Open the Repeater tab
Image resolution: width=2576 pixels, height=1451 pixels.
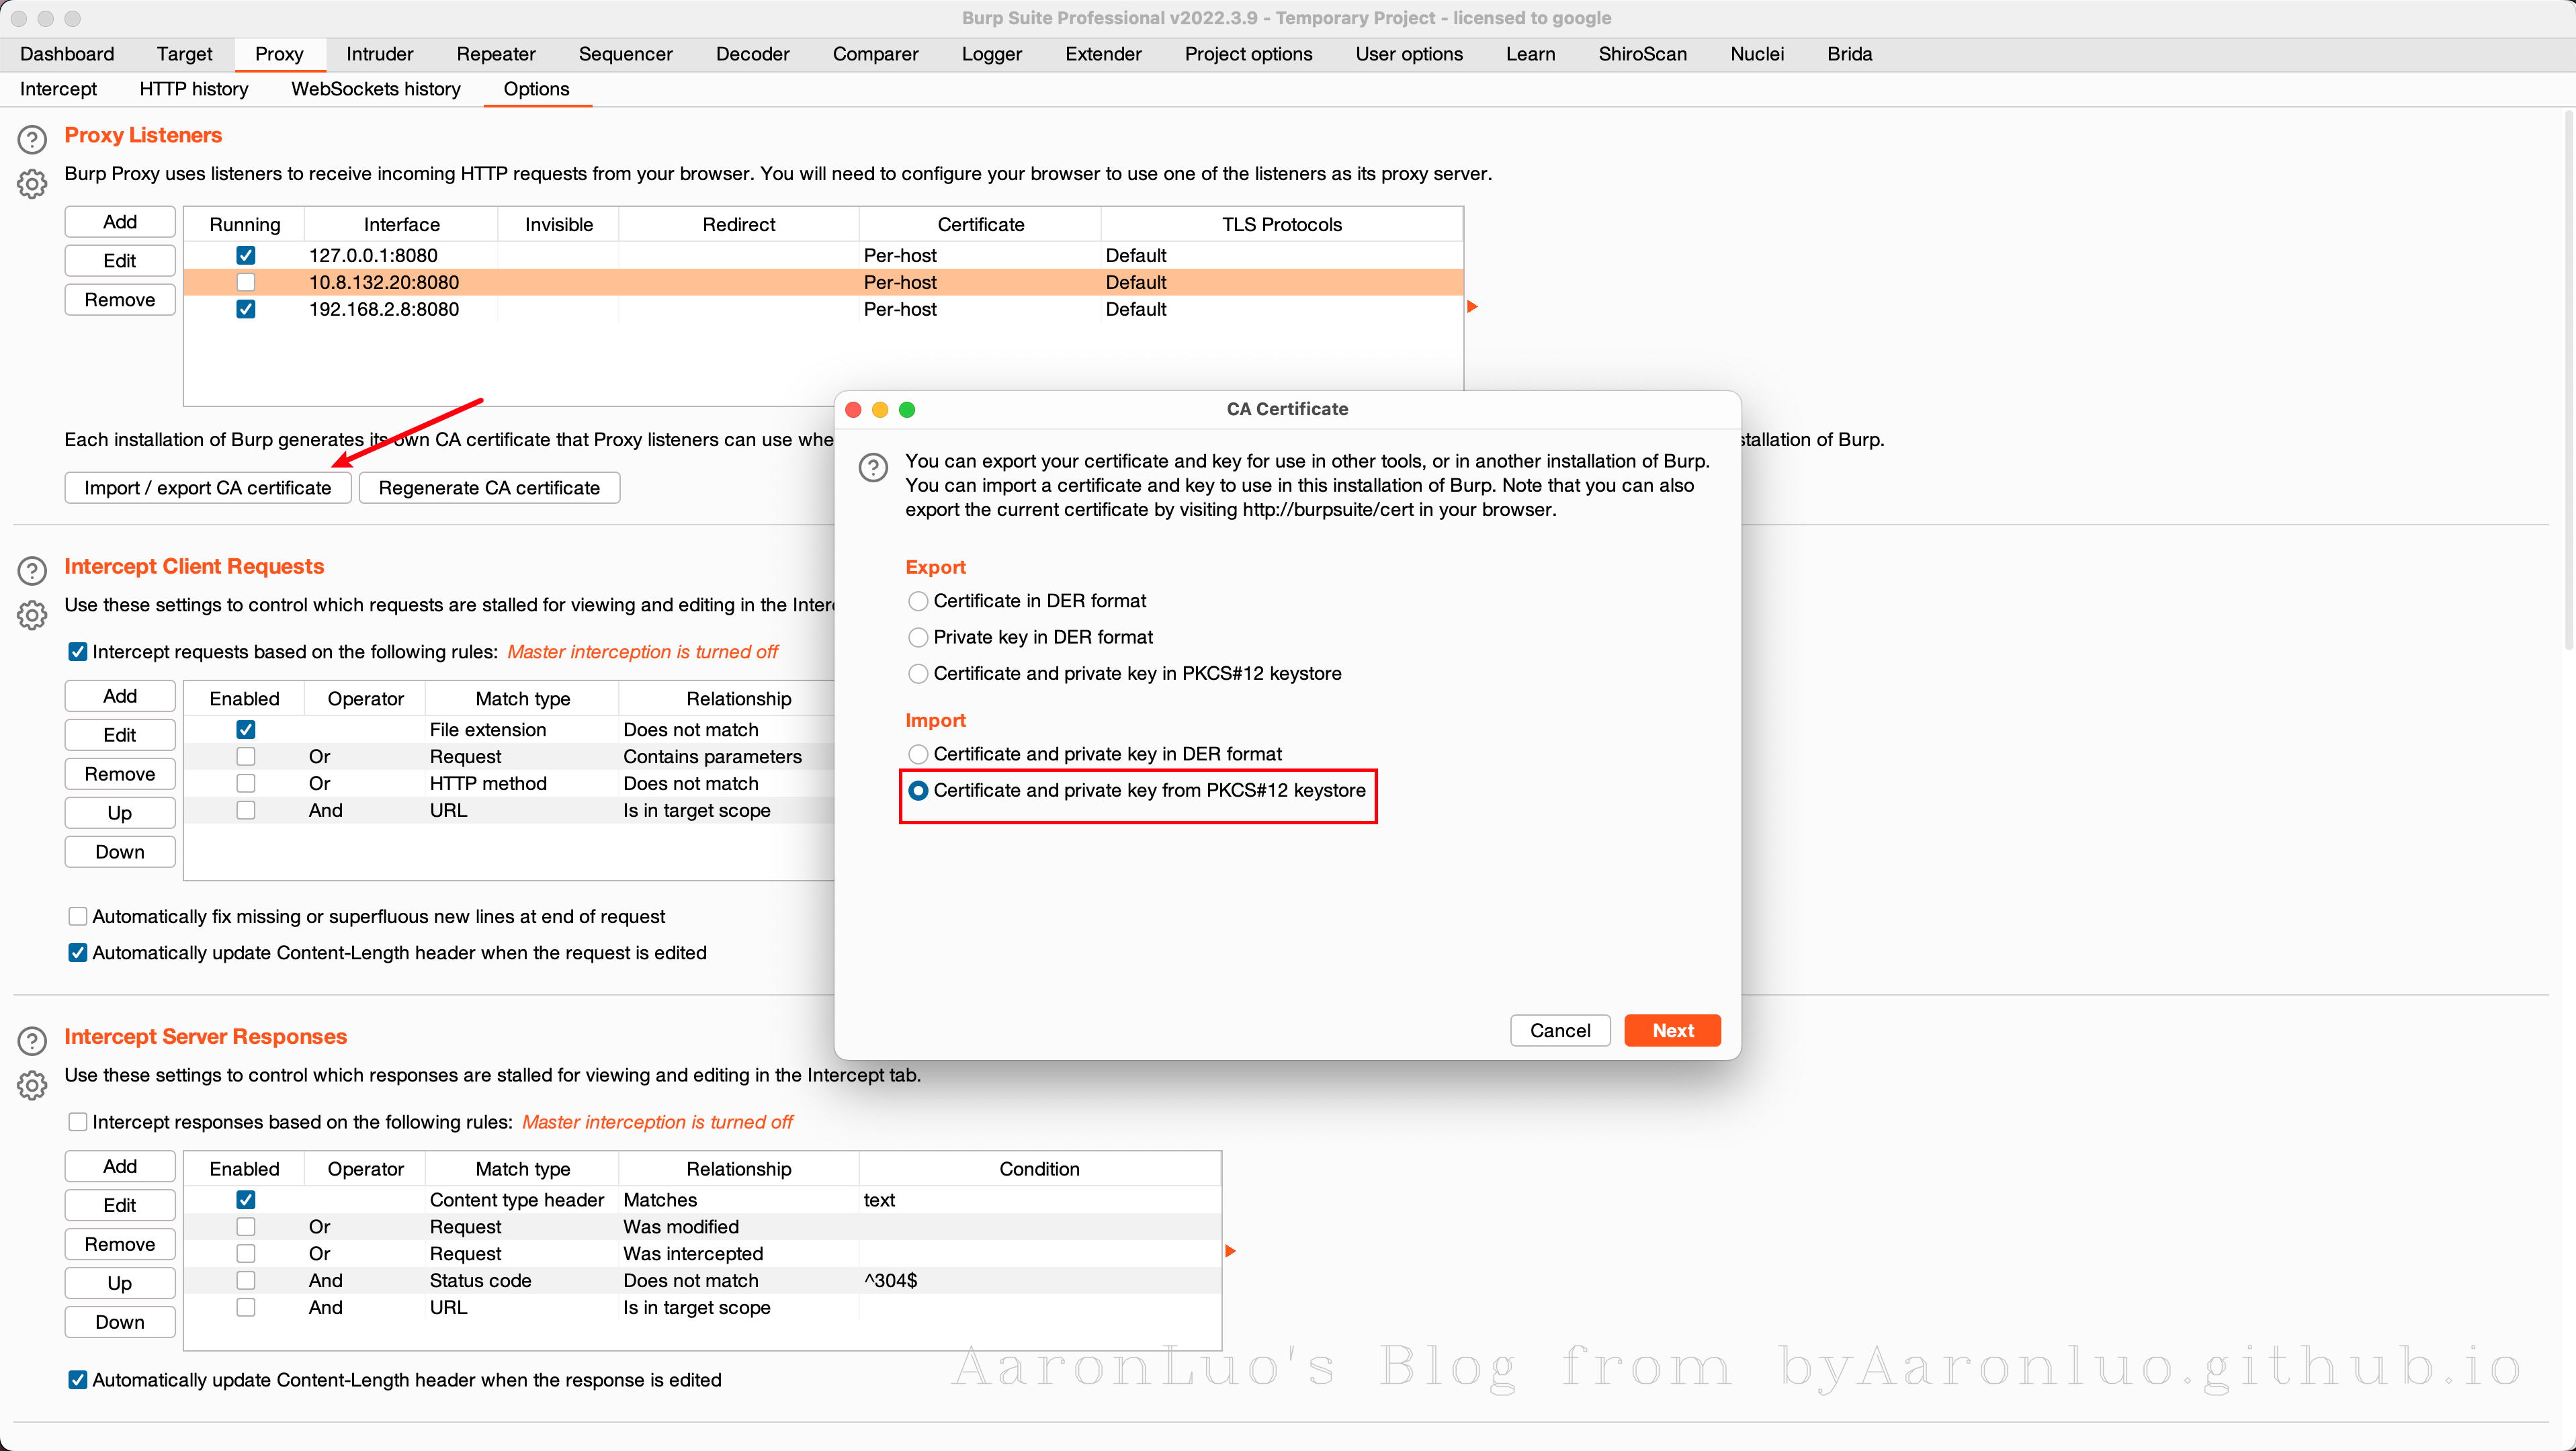click(x=495, y=54)
